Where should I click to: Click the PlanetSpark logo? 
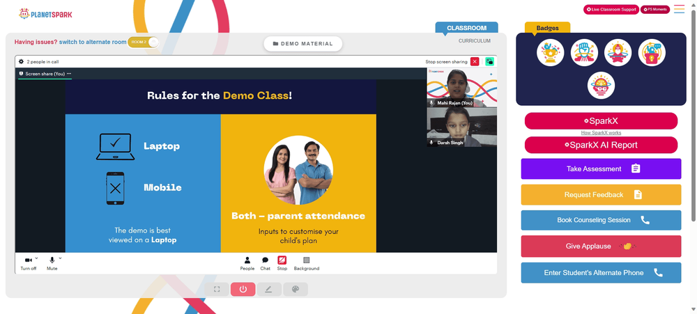tap(45, 14)
